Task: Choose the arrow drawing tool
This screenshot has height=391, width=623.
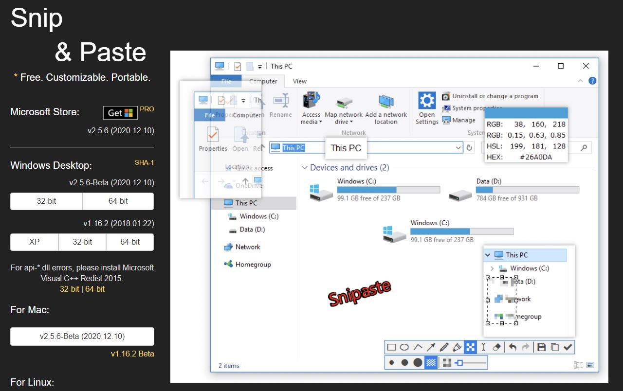Action: pyautogui.click(x=431, y=347)
